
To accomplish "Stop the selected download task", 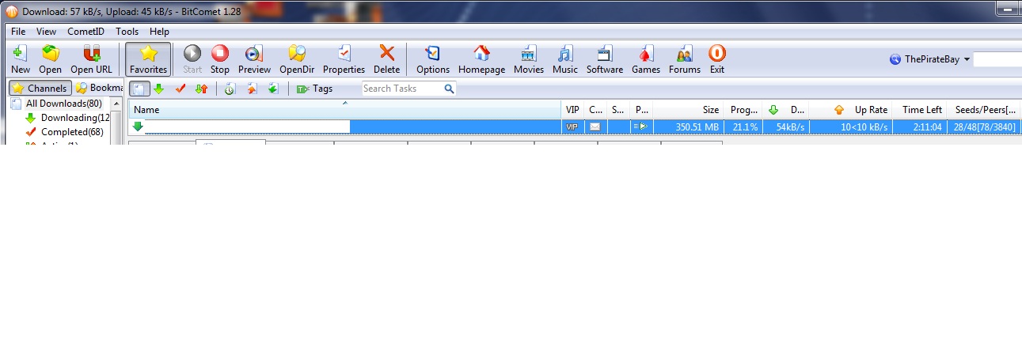I will tap(219, 59).
